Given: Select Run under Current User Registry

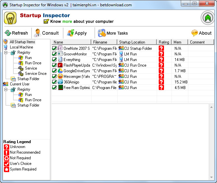Looking at the screenshot, I should pyautogui.click(x=28, y=95).
